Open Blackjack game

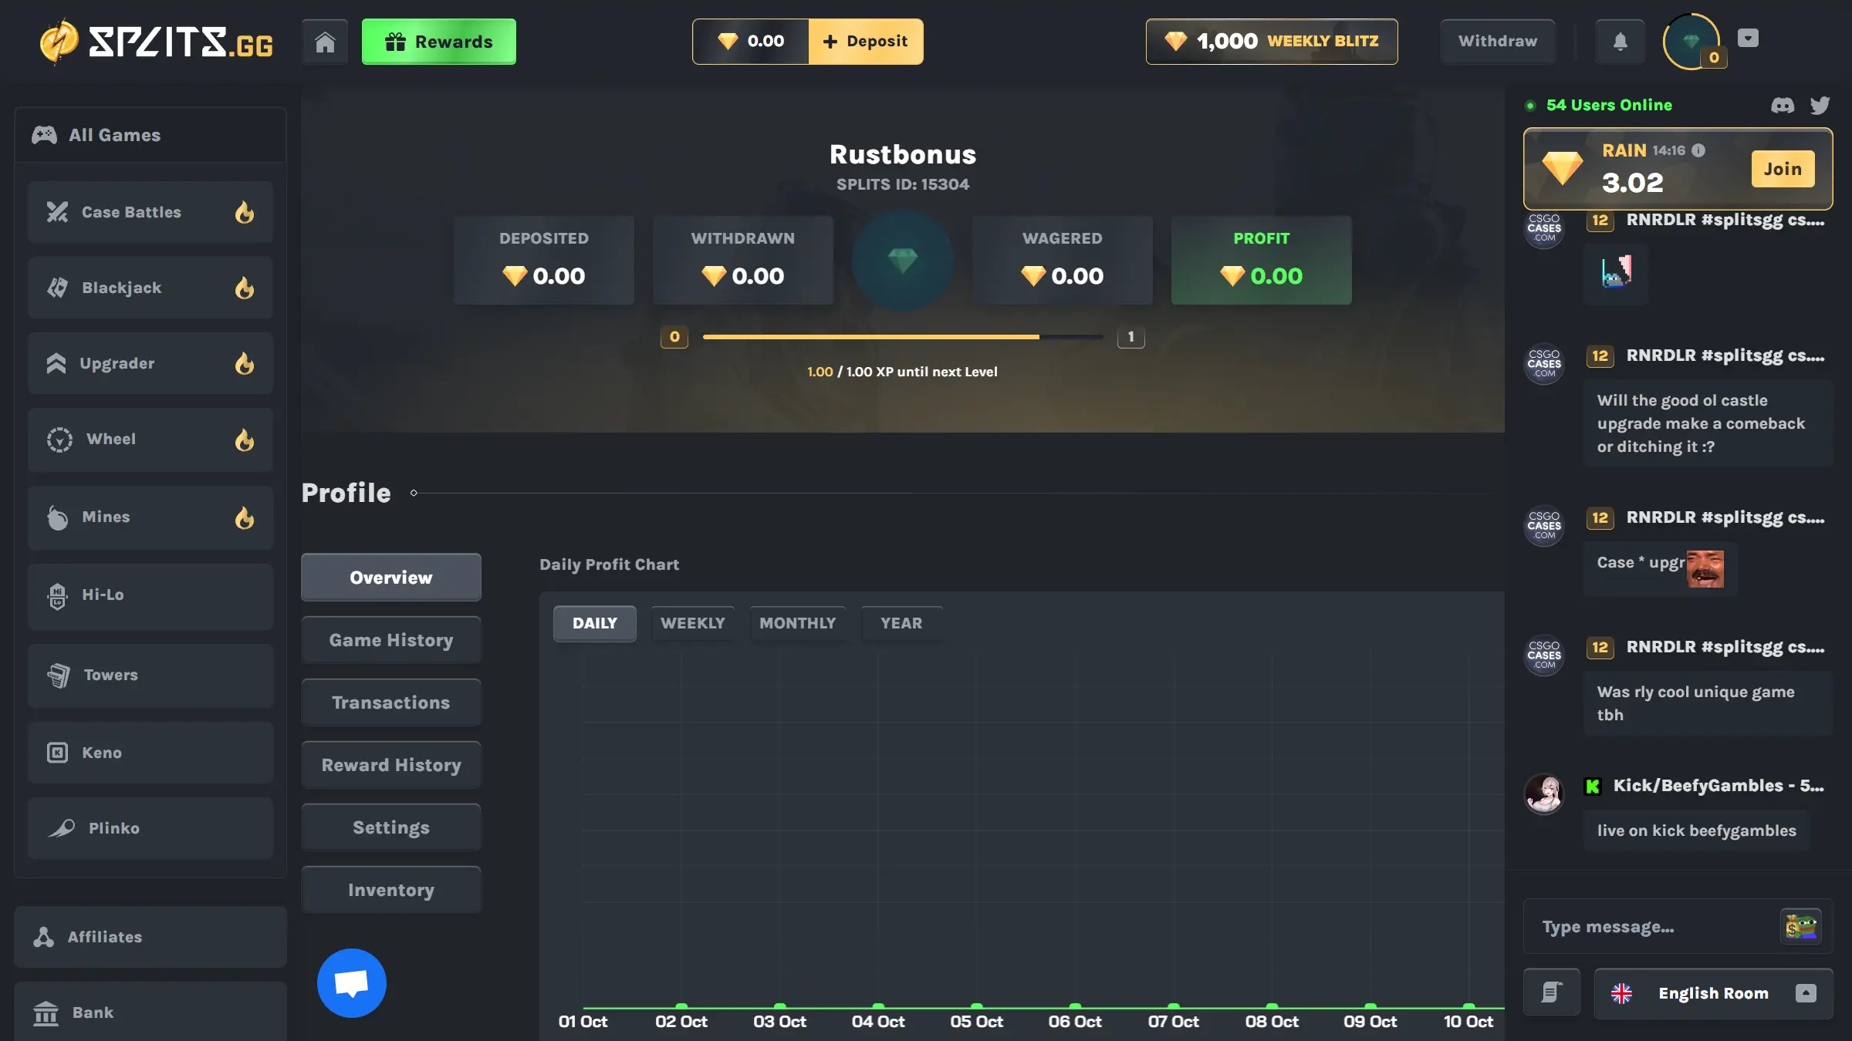tap(150, 288)
